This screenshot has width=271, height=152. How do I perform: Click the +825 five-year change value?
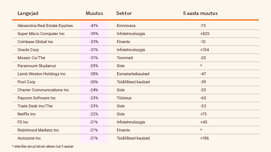pyautogui.click(x=205, y=34)
